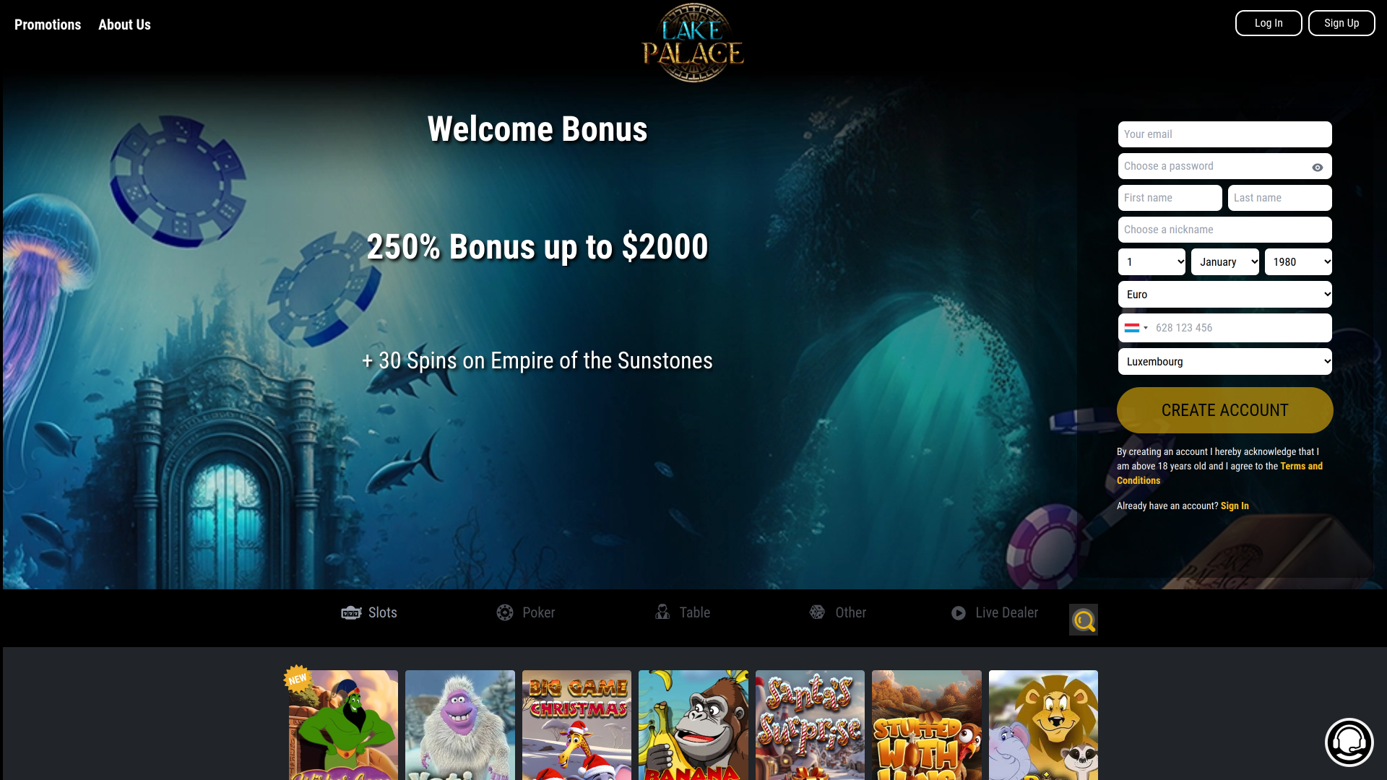
Task: Expand the phone country flag selector
Action: (1136, 328)
